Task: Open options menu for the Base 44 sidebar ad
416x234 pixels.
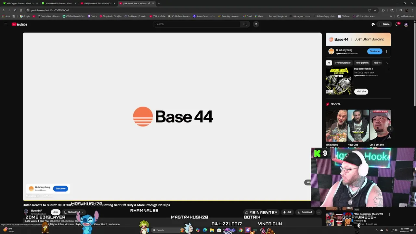Action: [386, 51]
